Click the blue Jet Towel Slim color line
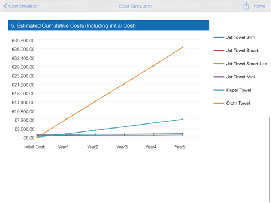The width and height of the screenshot is (271, 203). click(x=219, y=37)
